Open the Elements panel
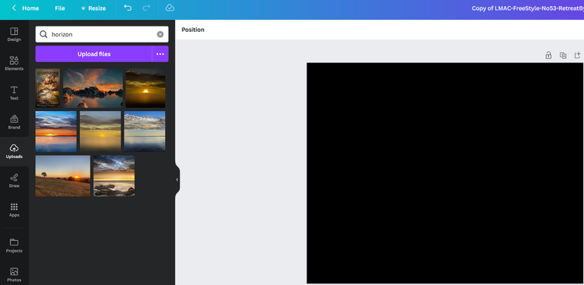Viewport: 584px width, 285px height. (x=14, y=64)
